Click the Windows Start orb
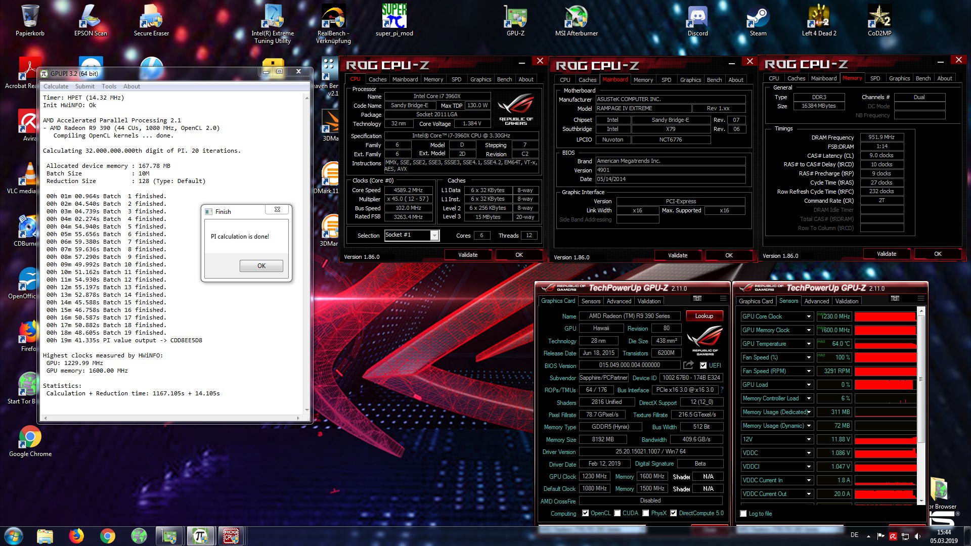The width and height of the screenshot is (971, 546). pos(14,535)
